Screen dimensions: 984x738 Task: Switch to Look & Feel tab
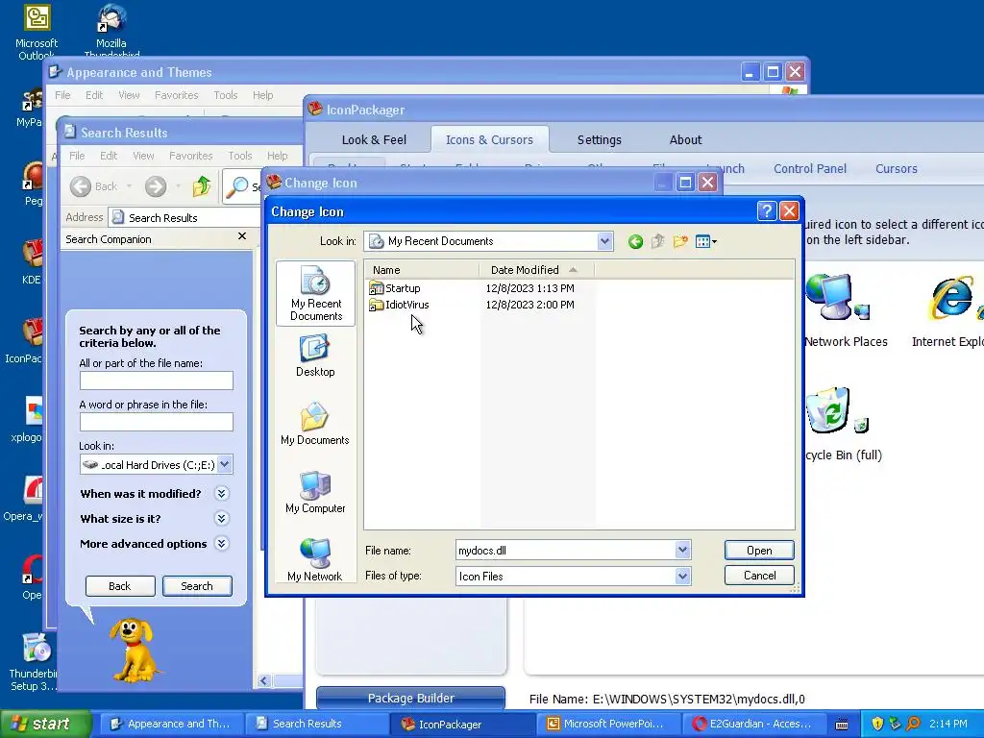(x=374, y=140)
